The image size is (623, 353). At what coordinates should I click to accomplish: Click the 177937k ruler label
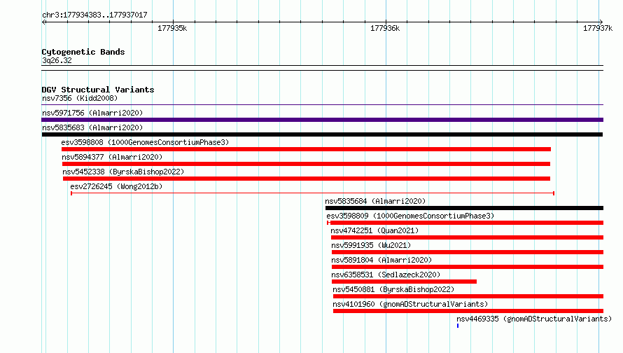click(598, 28)
